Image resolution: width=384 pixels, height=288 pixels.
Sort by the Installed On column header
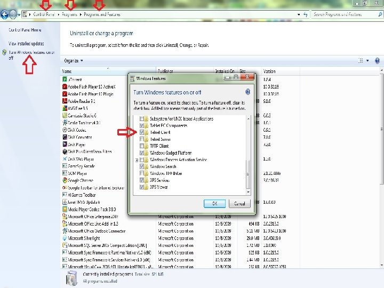[225, 71]
